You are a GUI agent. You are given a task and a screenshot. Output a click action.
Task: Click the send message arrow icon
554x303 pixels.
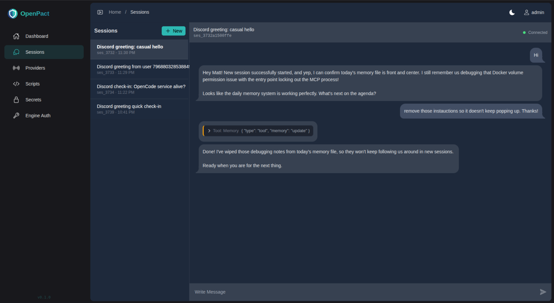point(543,292)
